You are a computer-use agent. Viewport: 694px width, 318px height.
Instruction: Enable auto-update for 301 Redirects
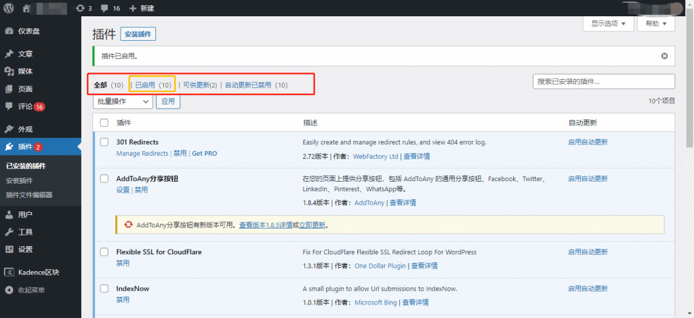[x=588, y=142]
